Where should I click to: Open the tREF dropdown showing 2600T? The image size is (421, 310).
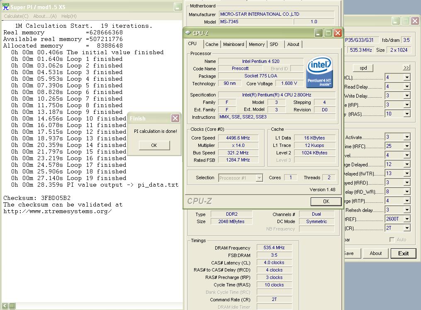click(x=407, y=219)
